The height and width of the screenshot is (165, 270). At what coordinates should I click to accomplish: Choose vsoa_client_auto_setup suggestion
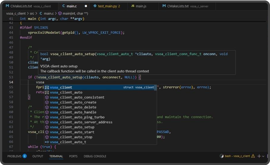100,127
